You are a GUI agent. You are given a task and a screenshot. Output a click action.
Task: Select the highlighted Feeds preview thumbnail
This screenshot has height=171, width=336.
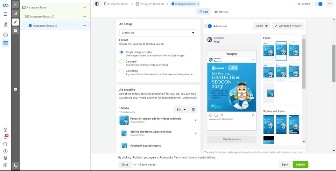click(281, 51)
